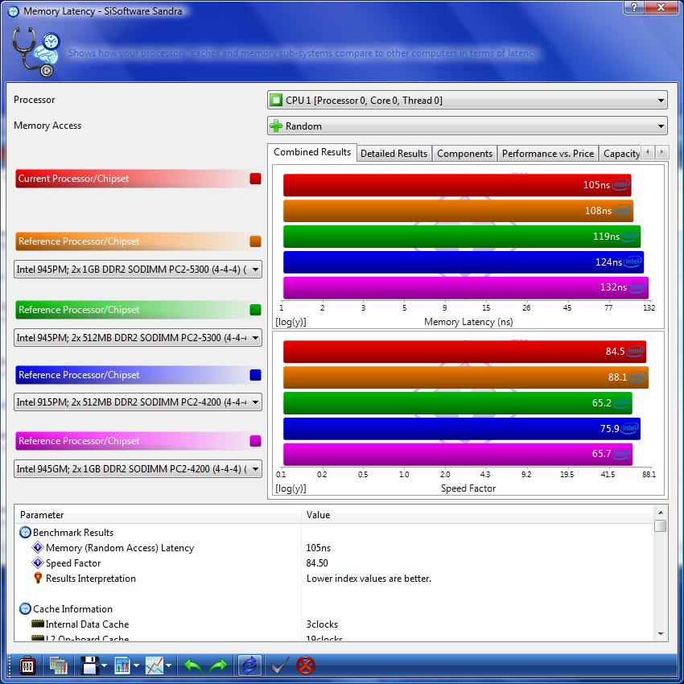Open the Components tab

pos(464,154)
